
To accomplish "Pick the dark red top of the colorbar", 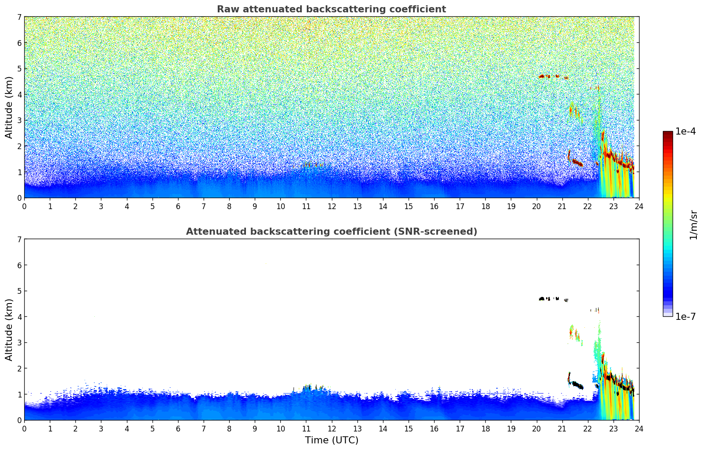I will tap(667, 134).
